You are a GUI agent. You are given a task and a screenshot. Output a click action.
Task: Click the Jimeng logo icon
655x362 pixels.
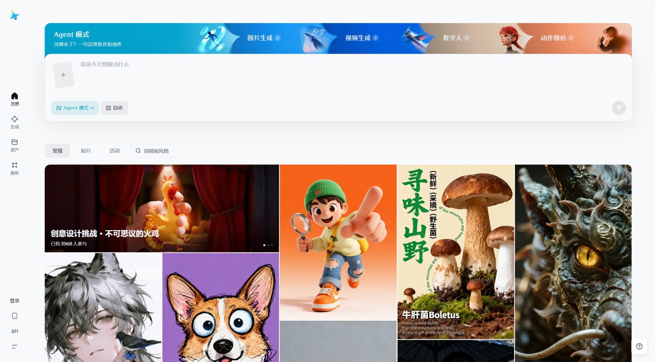14,15
